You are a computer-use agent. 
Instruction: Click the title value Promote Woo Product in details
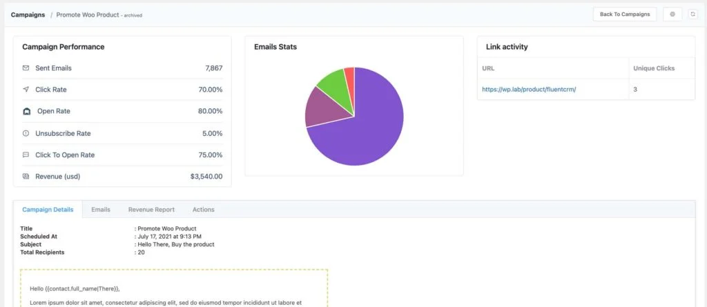coord(167,228)
